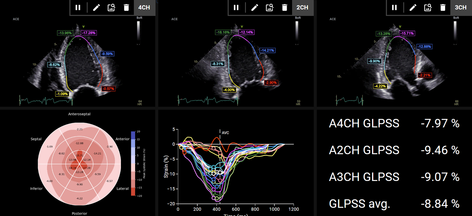
Task: Edit the 2CH contour with pencil icon
Action: 255,8
